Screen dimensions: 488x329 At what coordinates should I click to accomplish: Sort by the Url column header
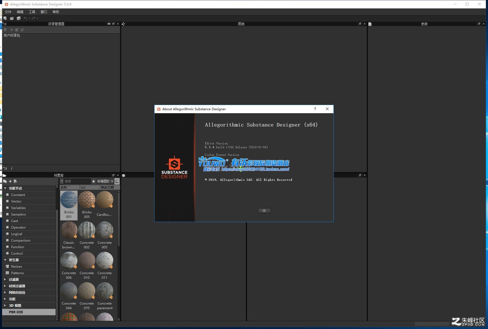coord(90,187)
